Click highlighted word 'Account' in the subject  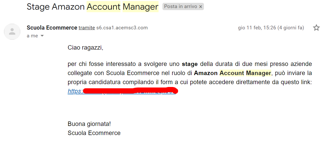[104, 7]
